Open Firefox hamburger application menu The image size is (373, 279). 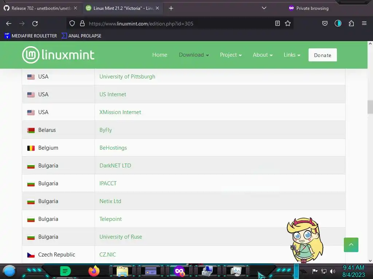364,23
